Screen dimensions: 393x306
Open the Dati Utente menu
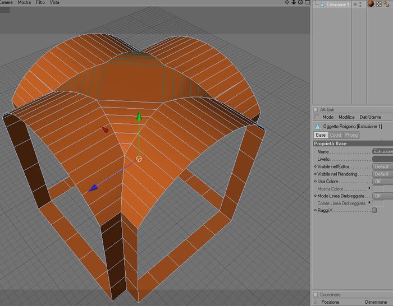(x=370, y=117)
